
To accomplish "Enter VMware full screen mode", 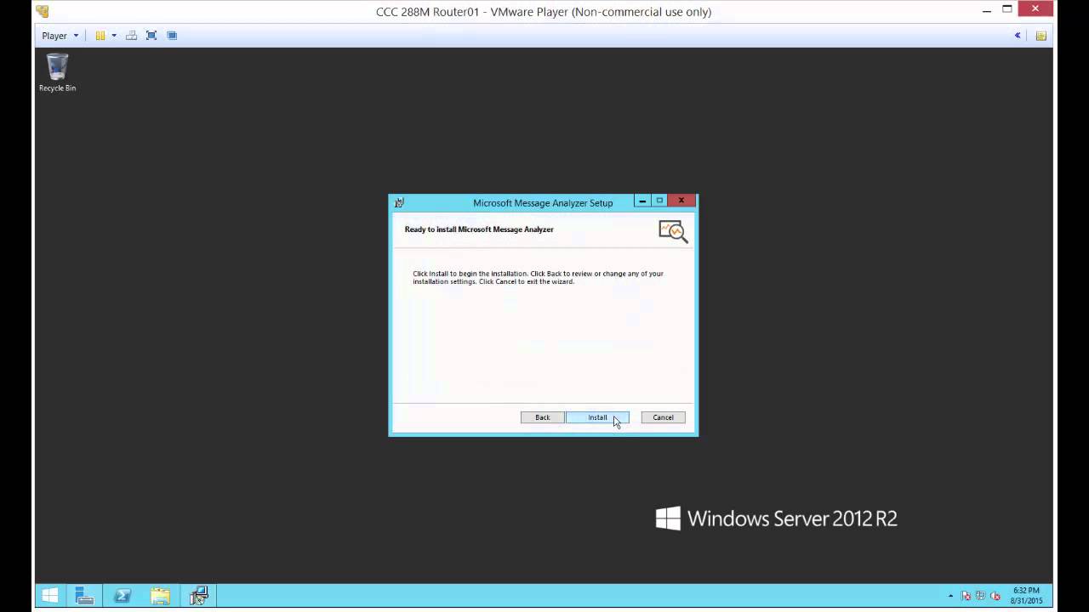I will point(151,36).
